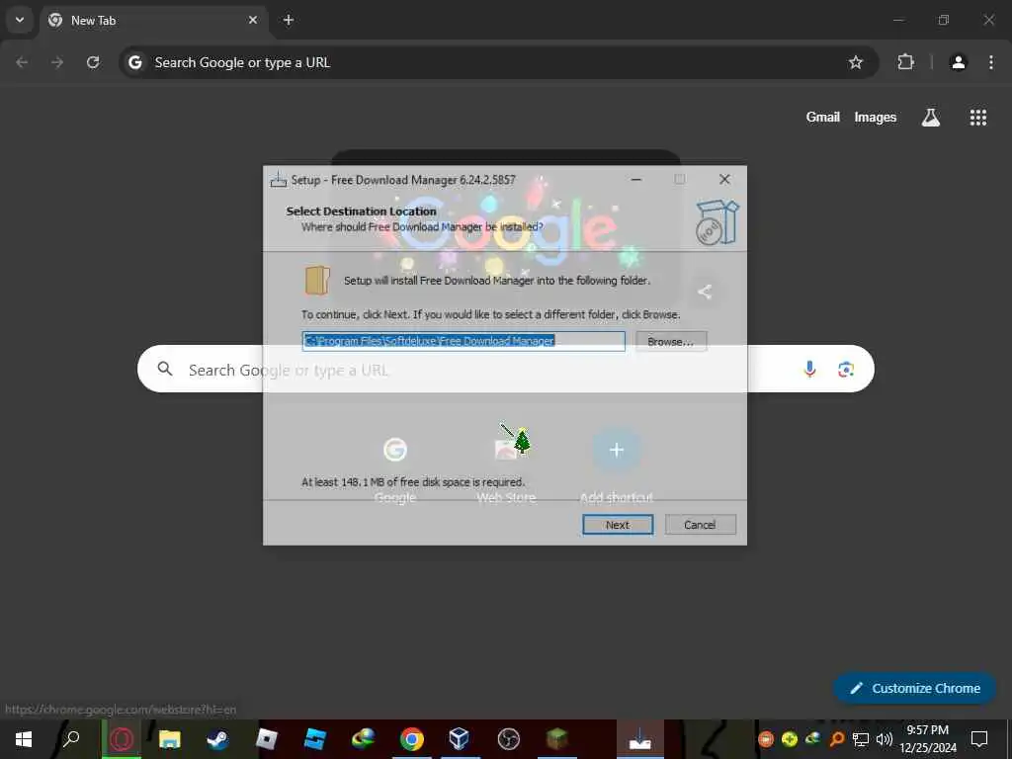Open a new tab with the plus button
1012x759 pixels.
click(289, 20)
